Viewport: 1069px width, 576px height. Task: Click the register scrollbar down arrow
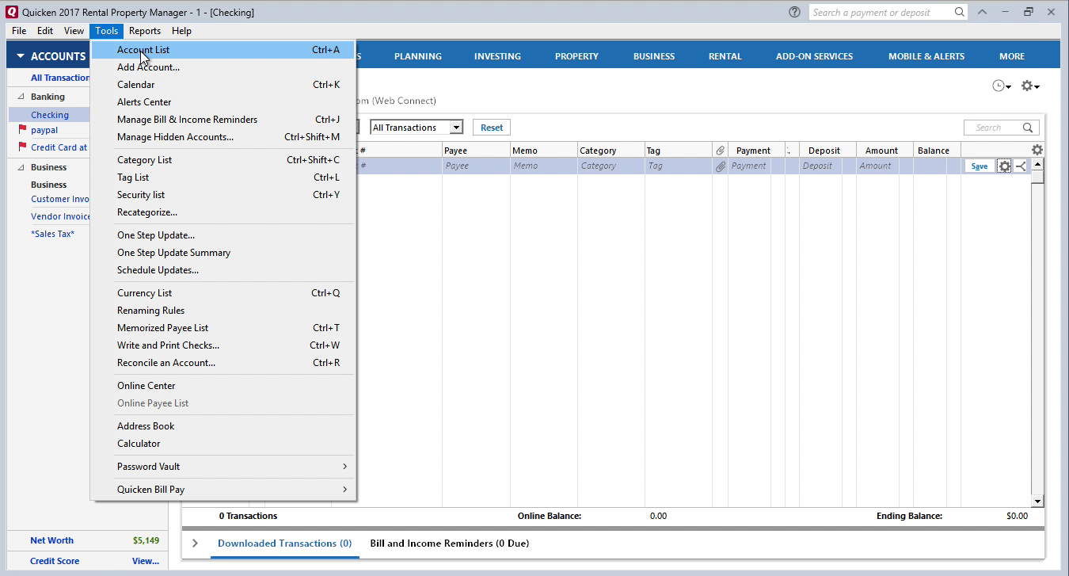pos(1037,502)
